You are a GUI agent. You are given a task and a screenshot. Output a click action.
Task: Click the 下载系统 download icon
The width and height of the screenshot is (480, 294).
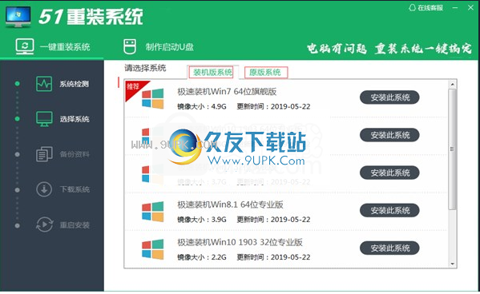pyautogui.click(x=44, y=189)
